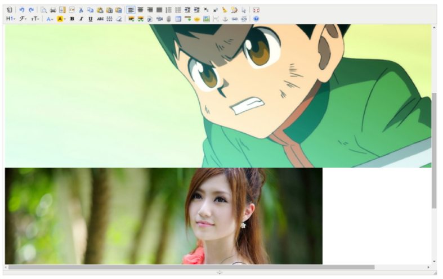Insert a numbered list
Image resolution: width=443 pixels, height=279 pixels.
[x=169, y=10]
